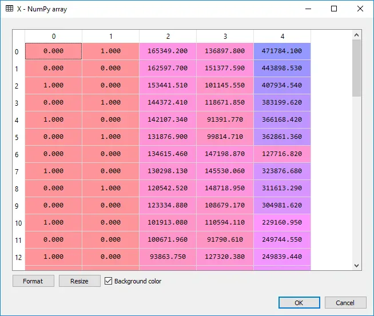This screenshot has width=374, height=316.
Task: Select cell with value 136897.800
Action: click(225, 51)
